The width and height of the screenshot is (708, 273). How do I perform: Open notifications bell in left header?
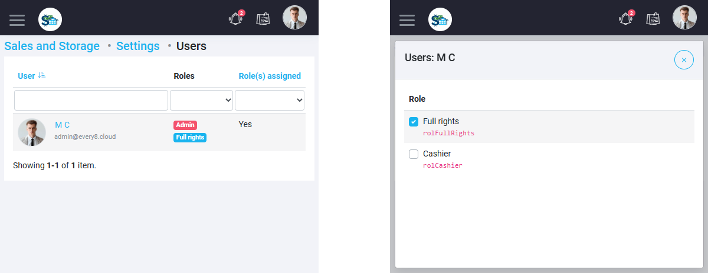point(236,18)
